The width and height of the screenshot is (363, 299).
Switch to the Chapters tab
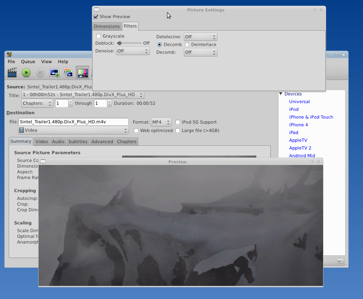point(126,142)
